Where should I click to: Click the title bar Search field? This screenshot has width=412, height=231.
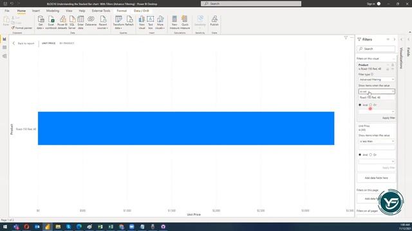[x=251, y=4]
